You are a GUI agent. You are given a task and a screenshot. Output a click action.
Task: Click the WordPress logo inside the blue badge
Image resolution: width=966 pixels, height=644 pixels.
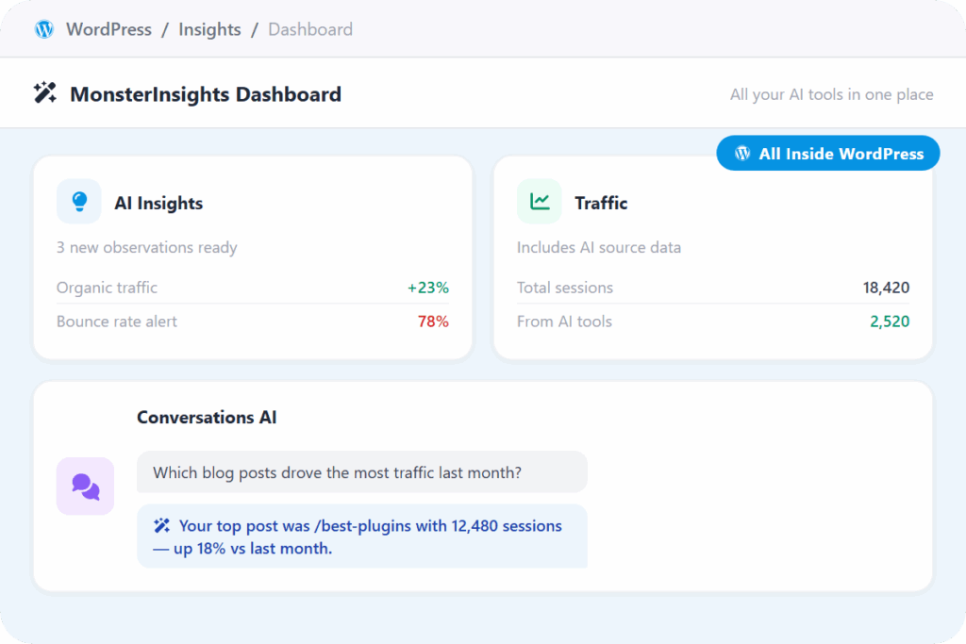pos(743,154)
